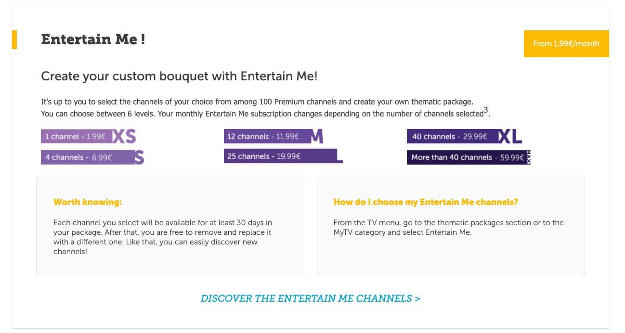Select the Worth knowing info panel

click(x=170, y=226)
